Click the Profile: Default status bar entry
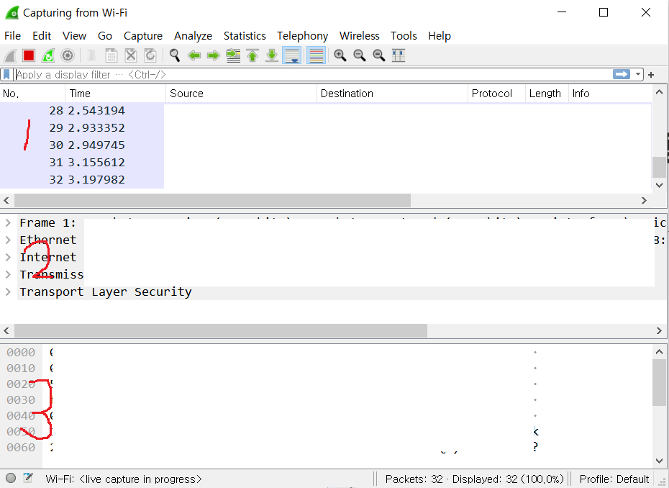 click(614, 479)
